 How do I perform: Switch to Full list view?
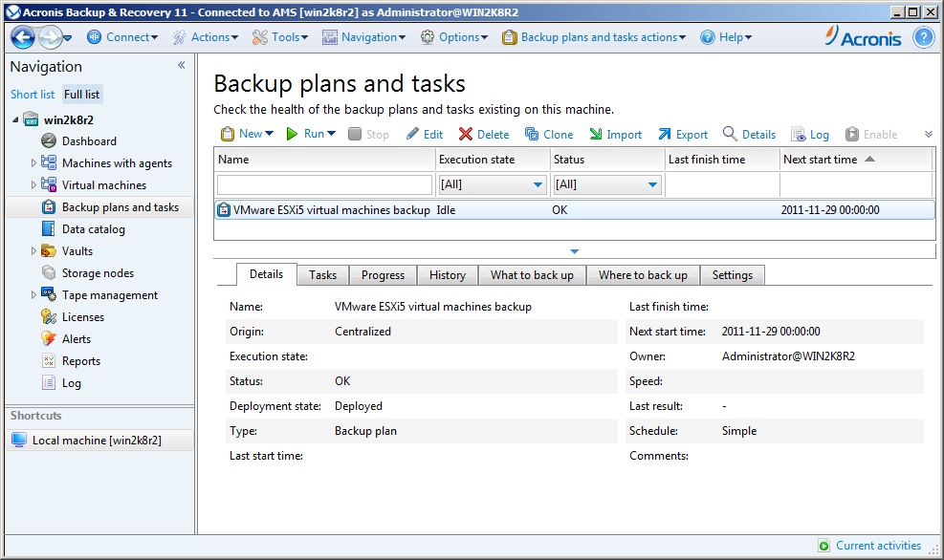coord(82,95)
